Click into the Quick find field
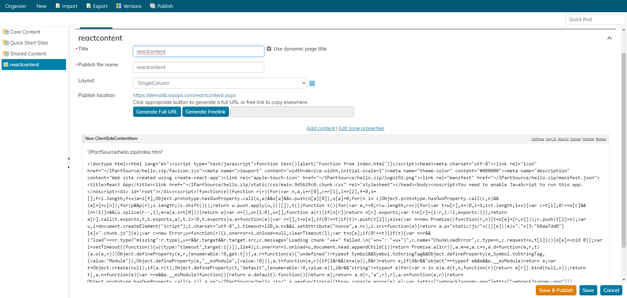Image resolution: width=627 pixels, height=298 pixels. tap(595, 19)
